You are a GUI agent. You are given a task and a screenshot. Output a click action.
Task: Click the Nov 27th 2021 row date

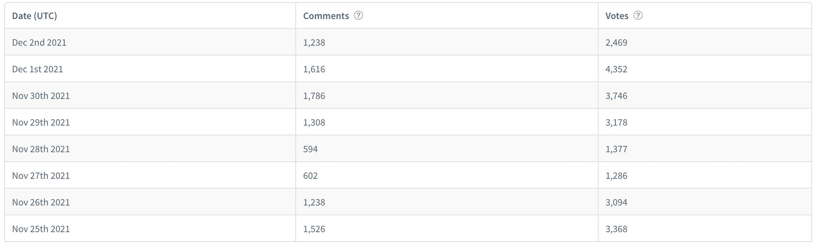pos(41,176)
